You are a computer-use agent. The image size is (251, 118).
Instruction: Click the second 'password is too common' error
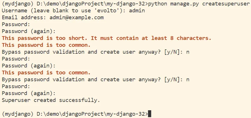tap(46, 73)
